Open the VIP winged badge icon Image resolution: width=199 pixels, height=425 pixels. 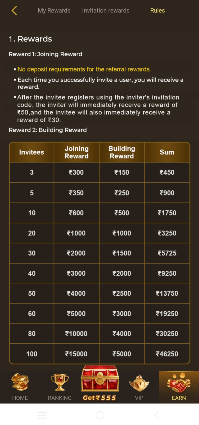[139, 383]
